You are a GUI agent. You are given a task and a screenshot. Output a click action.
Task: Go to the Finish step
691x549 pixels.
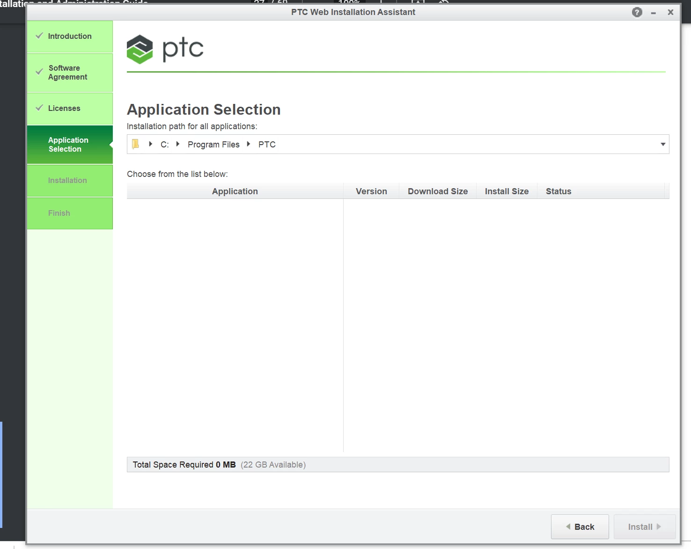[x=70, y=213]
